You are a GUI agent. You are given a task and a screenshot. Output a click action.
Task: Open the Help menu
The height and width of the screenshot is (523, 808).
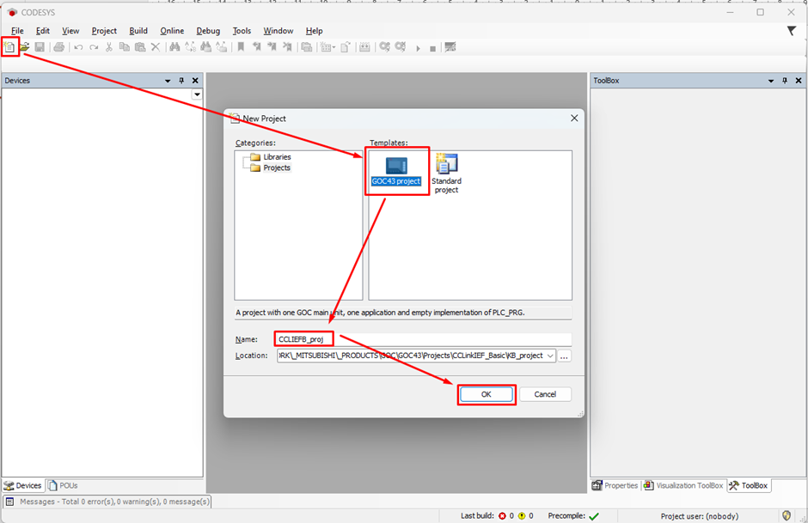(314, 31)
